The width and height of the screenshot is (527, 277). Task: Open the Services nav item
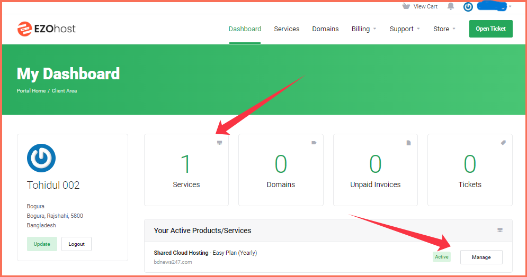[x=287, y=29]
